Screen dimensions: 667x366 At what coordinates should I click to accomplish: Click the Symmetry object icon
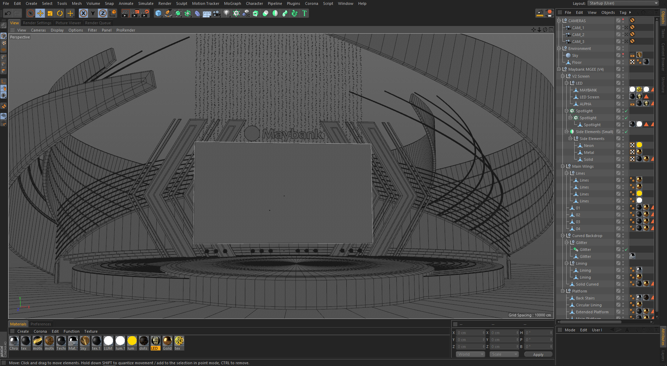point(275,13)
